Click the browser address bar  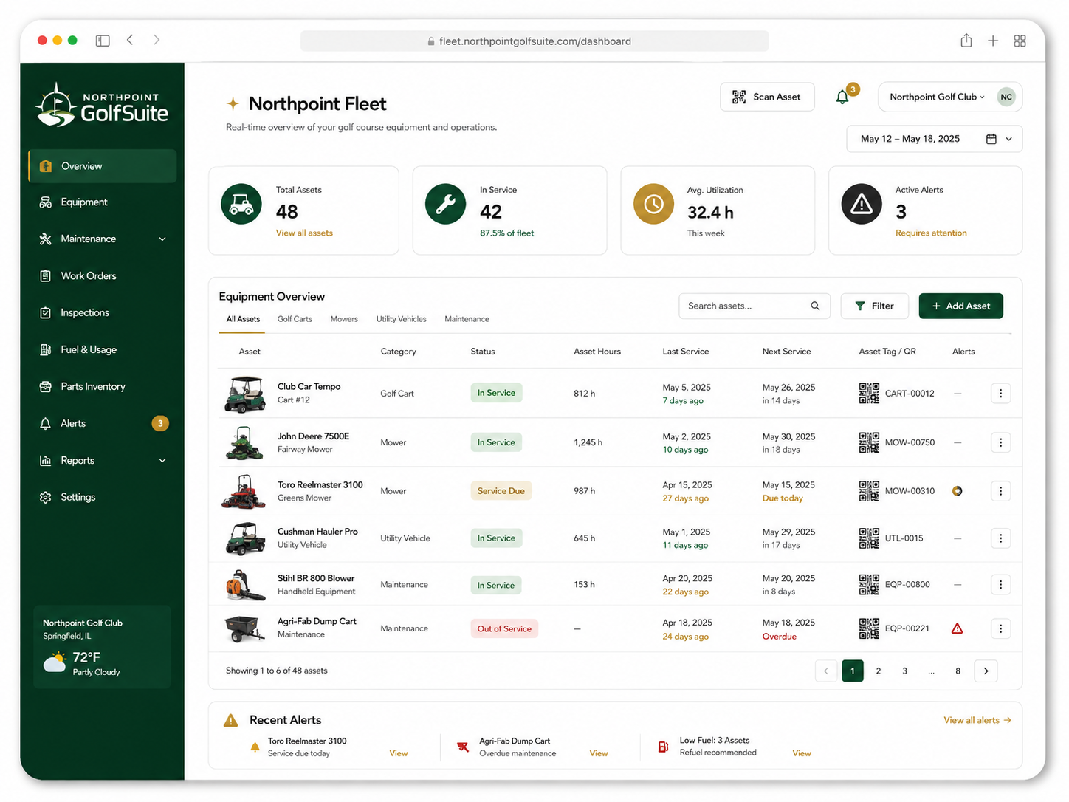[534, 41]
